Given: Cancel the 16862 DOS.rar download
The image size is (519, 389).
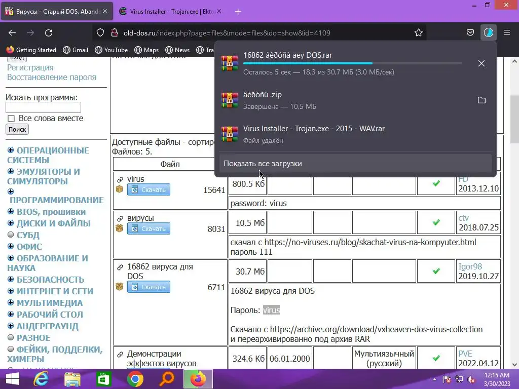Looking at the screenshot, I should pos(481,63).
